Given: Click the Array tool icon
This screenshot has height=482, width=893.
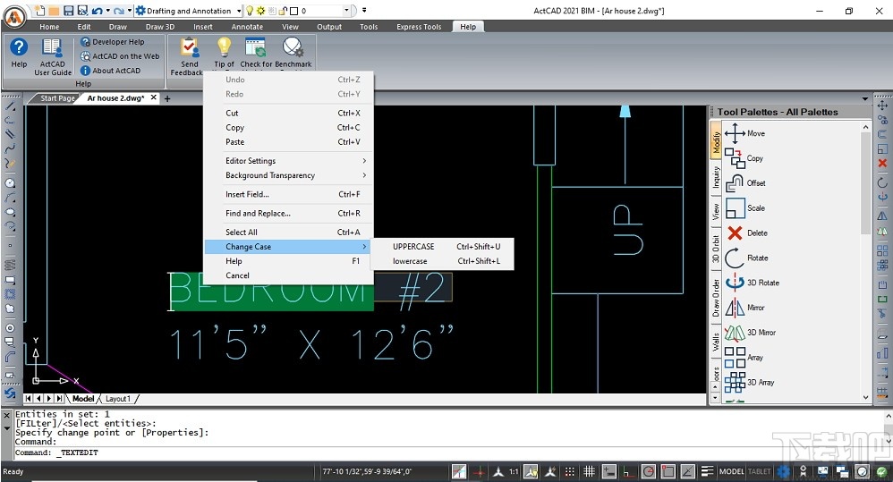Looking at the screenshot, I should click(736, 358).
